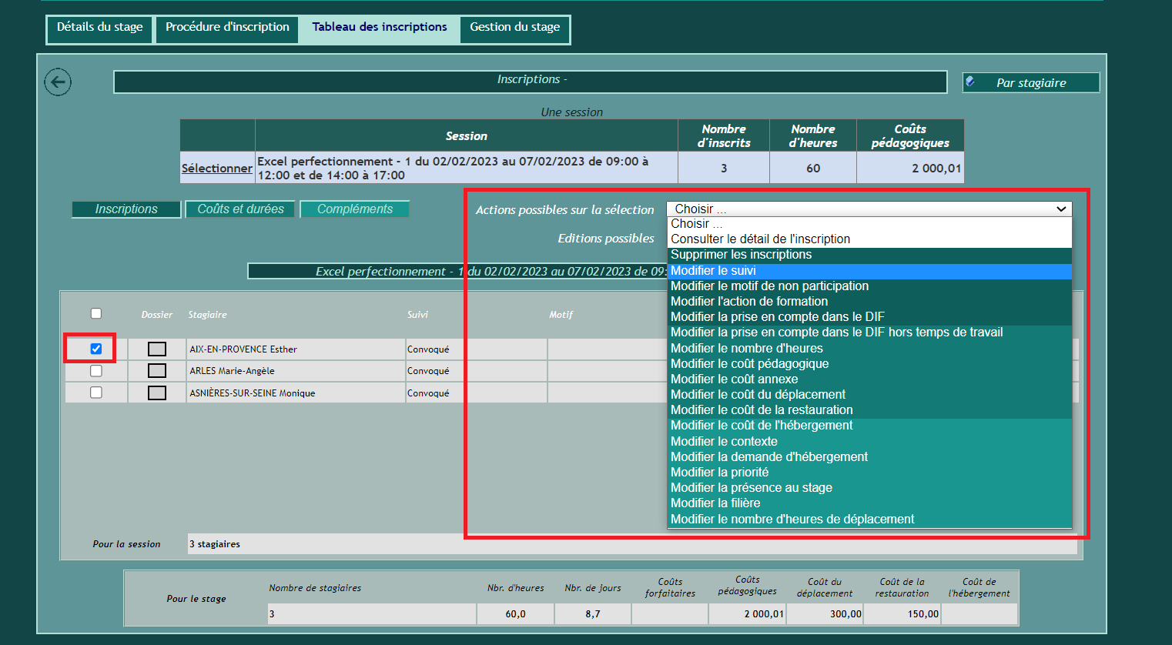
Task: Open dossier icon for ARLES Marie-Angèle
Action: 157,371
